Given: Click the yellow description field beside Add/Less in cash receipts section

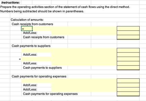Looking at the screenshot, I should point(84,33).
